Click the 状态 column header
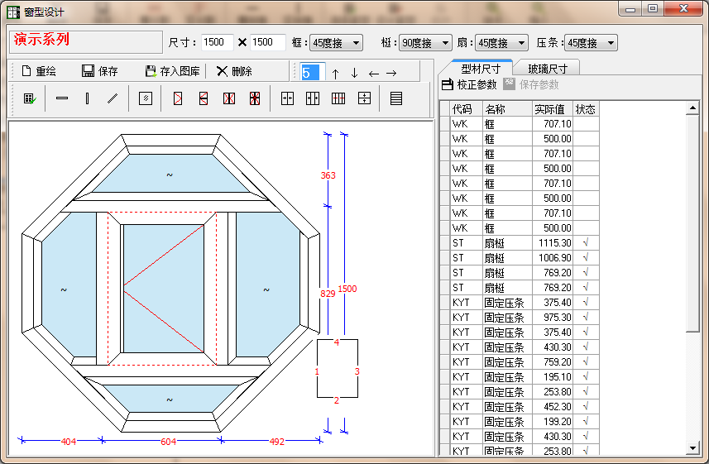The width and height of the screenshot is (709, 464). coord(586,109)
